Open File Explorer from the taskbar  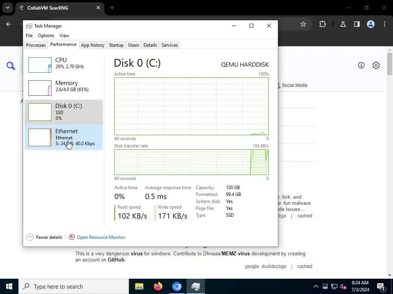coord(139,286)
